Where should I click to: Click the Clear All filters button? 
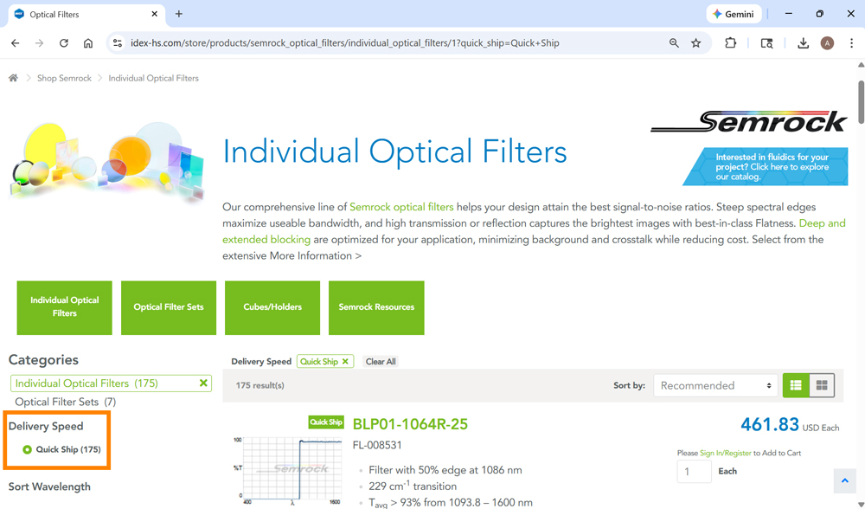click(381, 362)
